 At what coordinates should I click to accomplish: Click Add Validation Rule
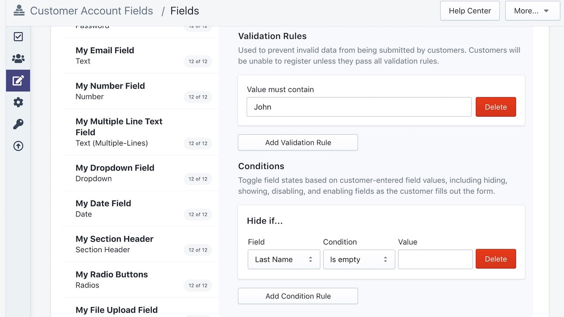(x=297, y=142)
